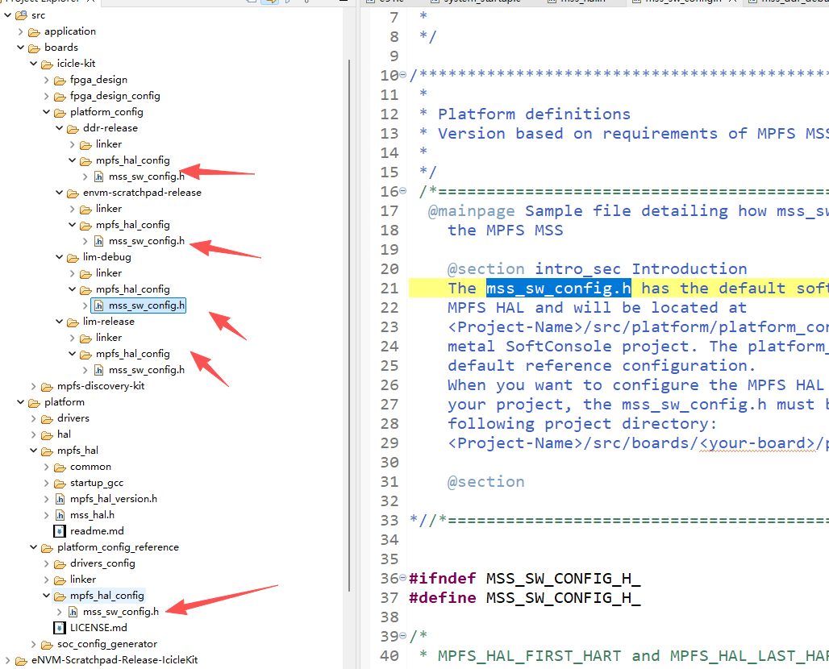Viewport: 829px width, 669px height.
Task: Click the lim-debug folder icon
Action: click(x=73, y=257)
